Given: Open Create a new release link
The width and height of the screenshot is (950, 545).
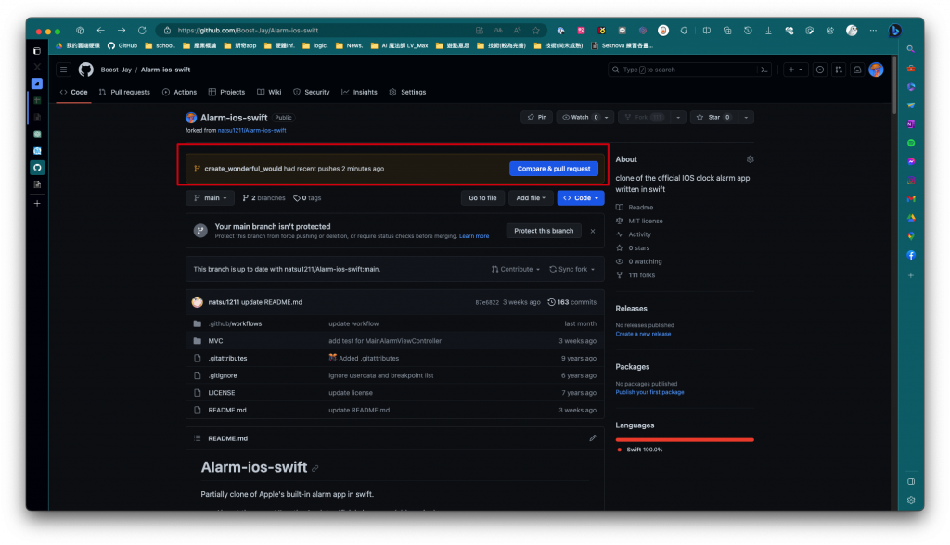Looking at the screenshot, I should point(643,334).
